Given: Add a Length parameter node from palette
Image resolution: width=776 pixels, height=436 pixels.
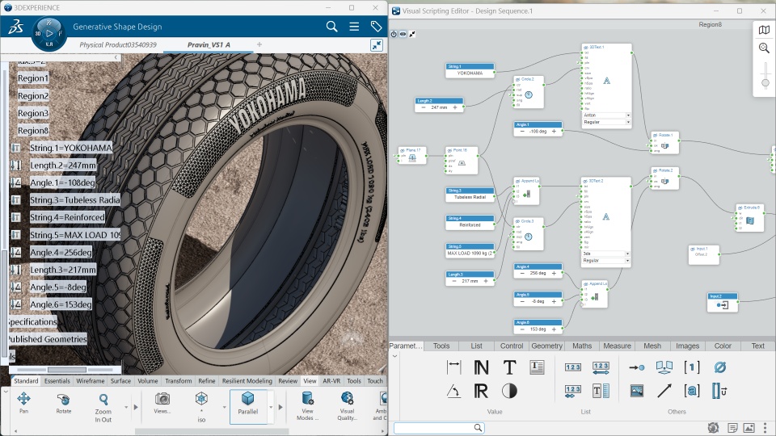Looking at the screenshot, I should [x=454, y=367].
